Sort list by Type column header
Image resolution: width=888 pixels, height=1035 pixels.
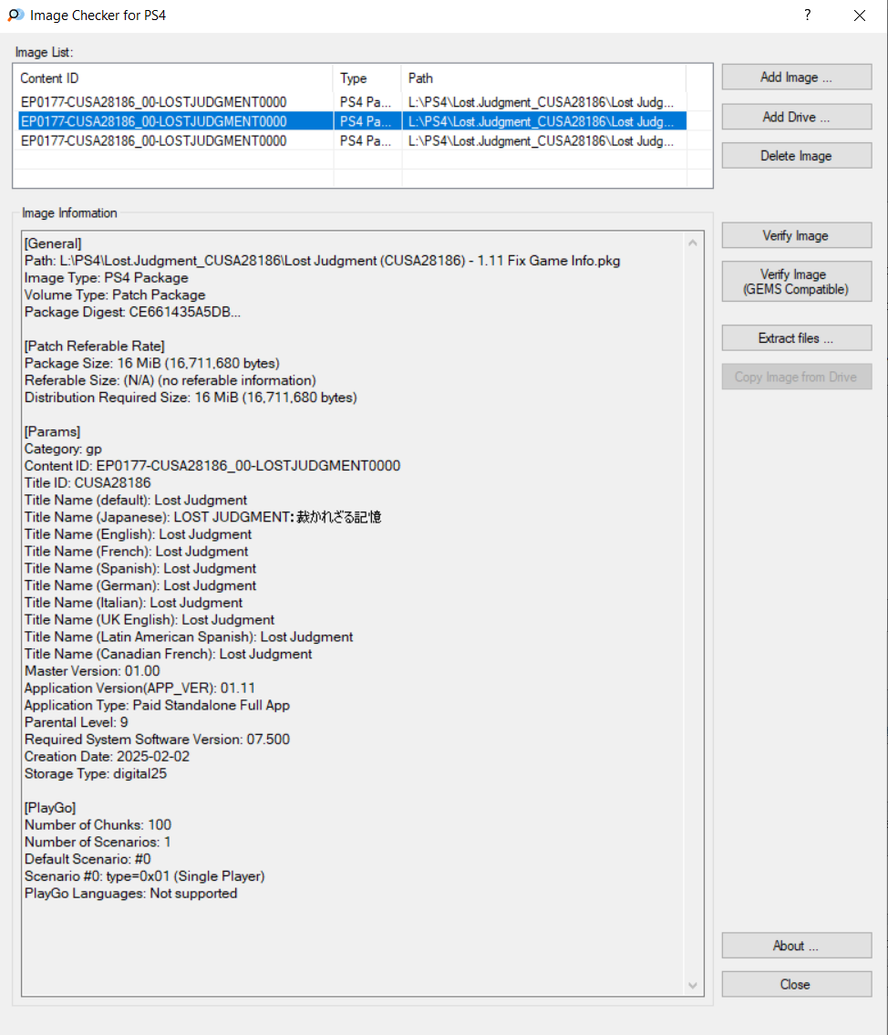click(x=367, y=78)
